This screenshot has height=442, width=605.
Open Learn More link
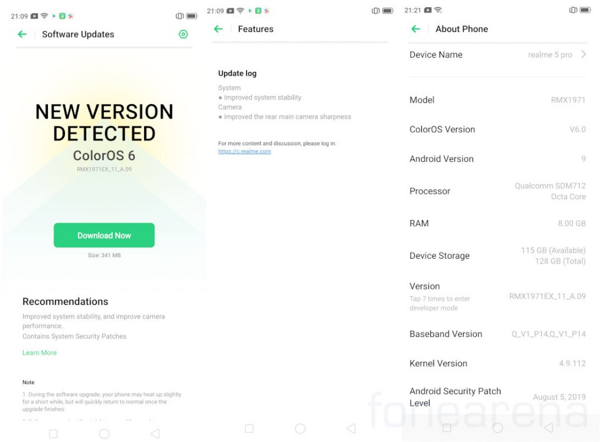click(40, 352)
